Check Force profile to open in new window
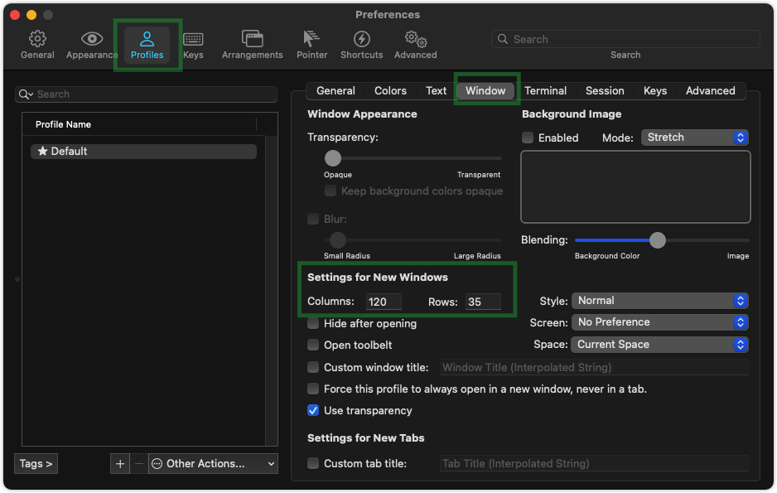 pyautogui.click(x=313, y=389)
